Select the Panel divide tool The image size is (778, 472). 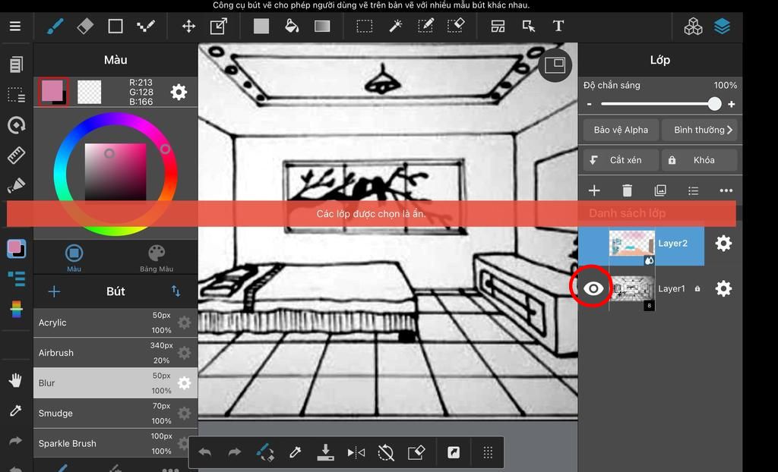point(498,27)
